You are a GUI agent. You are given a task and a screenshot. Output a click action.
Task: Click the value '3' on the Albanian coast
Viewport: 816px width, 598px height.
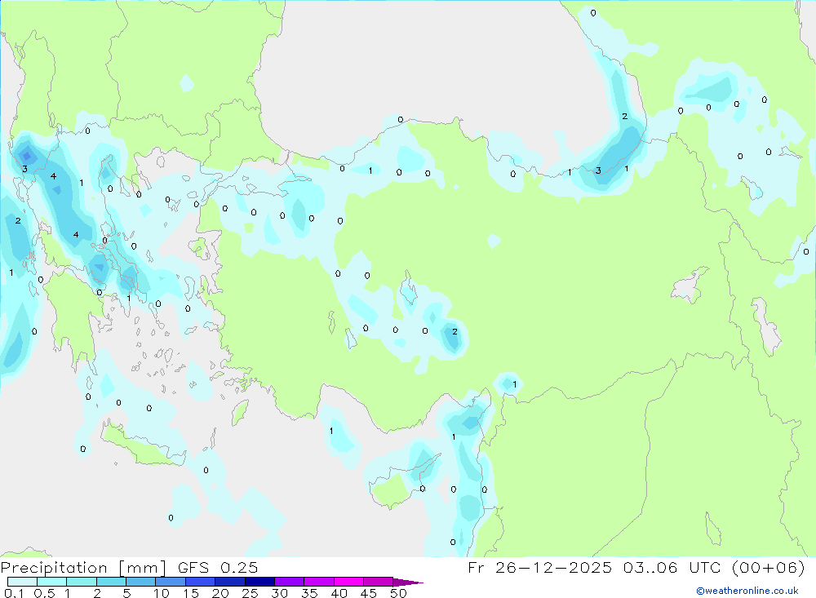point(25,169)
